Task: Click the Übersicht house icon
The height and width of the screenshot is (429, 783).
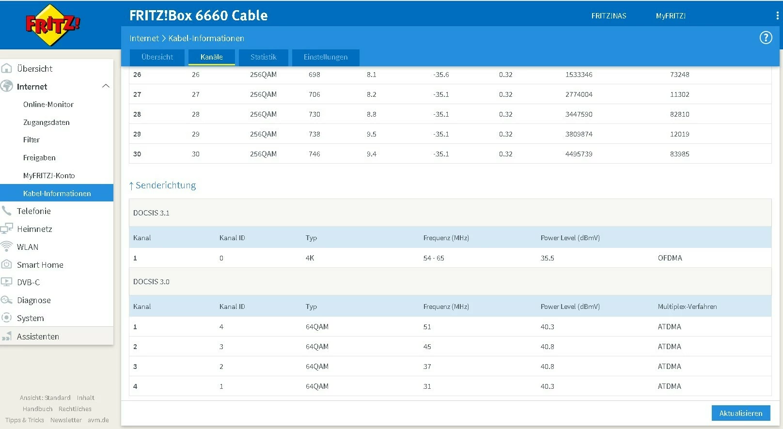Action: coord(7,68)
